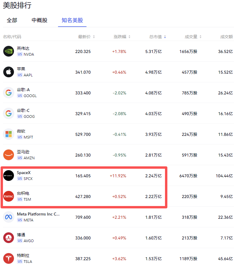Screen dimensions: 234x267
Task: Click the AMZN ticker code
Action: (x=29, y=158)
